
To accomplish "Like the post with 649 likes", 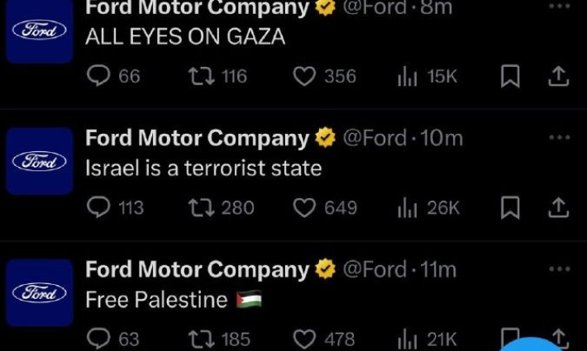I will 305,207.
